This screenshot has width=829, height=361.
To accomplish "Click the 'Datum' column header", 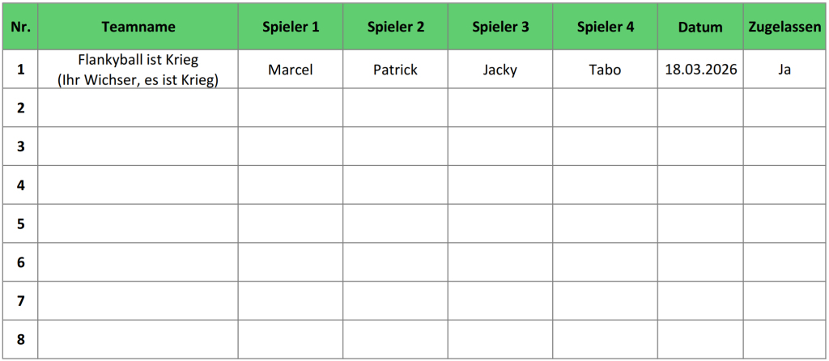I will (x=700, y=27).
